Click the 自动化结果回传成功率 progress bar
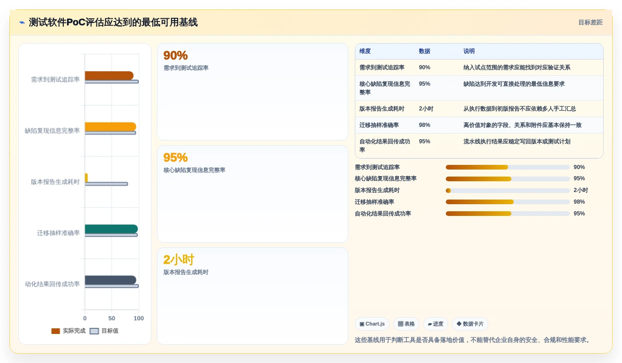Viewport: 622px width, 363px height. [x=508, y=214]
